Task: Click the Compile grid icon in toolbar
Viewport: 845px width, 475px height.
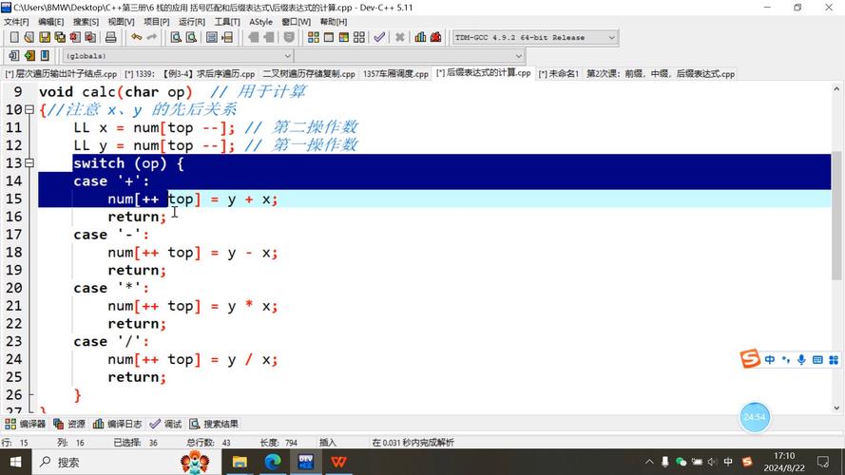Action: click(x=313, y=38)
